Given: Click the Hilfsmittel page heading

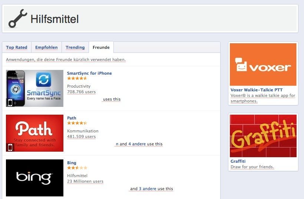Looking at the screenshot, I should click(54, 19).
